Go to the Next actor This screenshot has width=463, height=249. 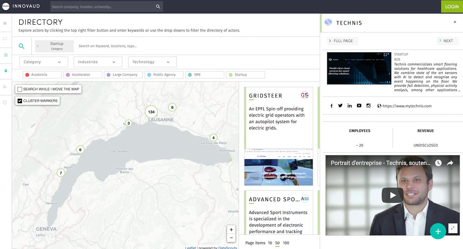pos(447,41)
